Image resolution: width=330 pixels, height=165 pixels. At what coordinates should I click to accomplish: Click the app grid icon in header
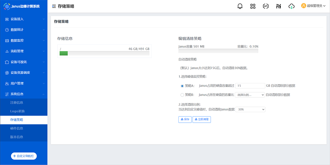tap(253, 6)
